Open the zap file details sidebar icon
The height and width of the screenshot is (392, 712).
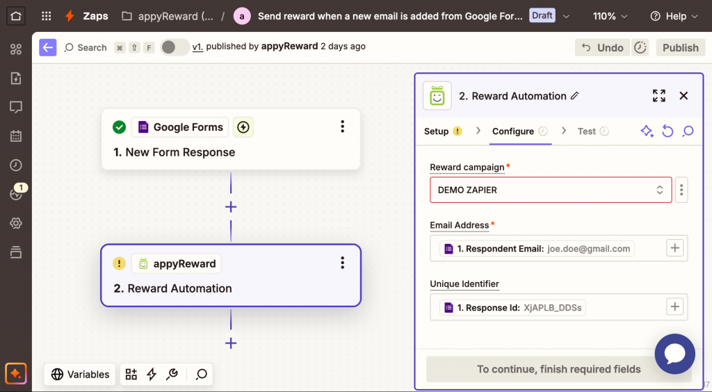(16, 78)
